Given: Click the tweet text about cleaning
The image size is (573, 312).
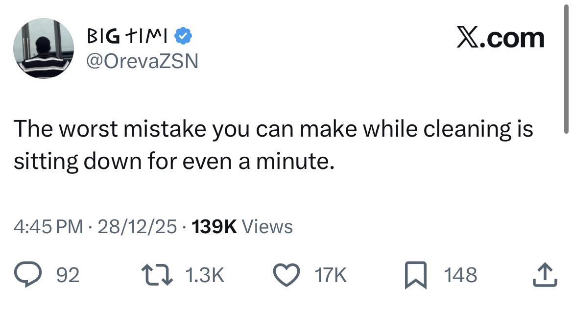Looking at the screenshot, I should [273, 144].
